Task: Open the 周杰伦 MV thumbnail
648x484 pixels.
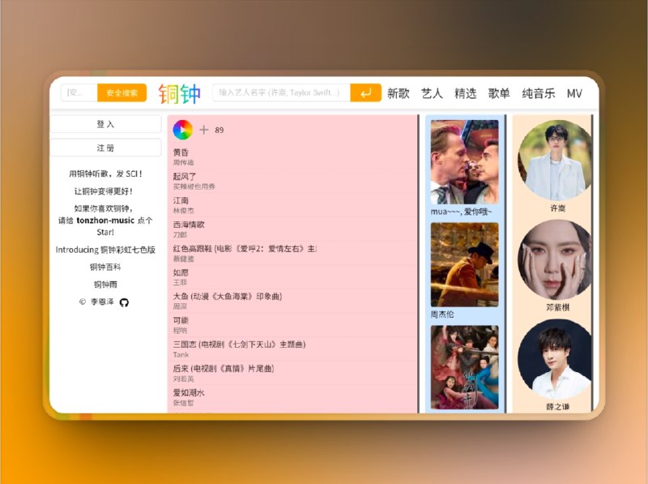Action: point(464,263)
